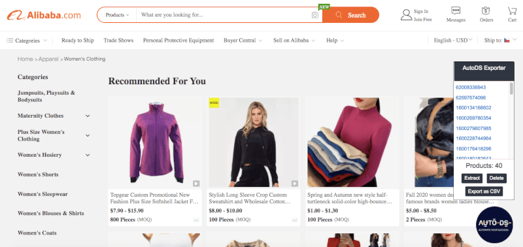Open product ID 62008336943 link

click(471, 88)
